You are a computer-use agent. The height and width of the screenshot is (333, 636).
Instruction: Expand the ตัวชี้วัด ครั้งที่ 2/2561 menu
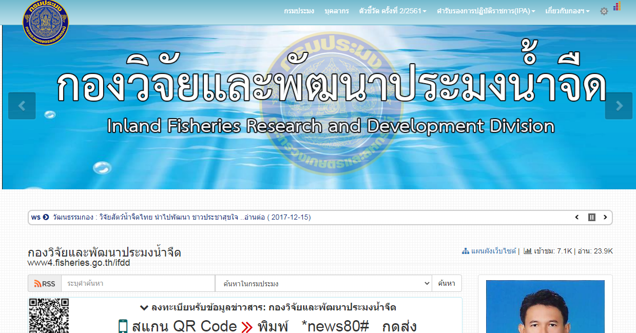click(393, 11)
